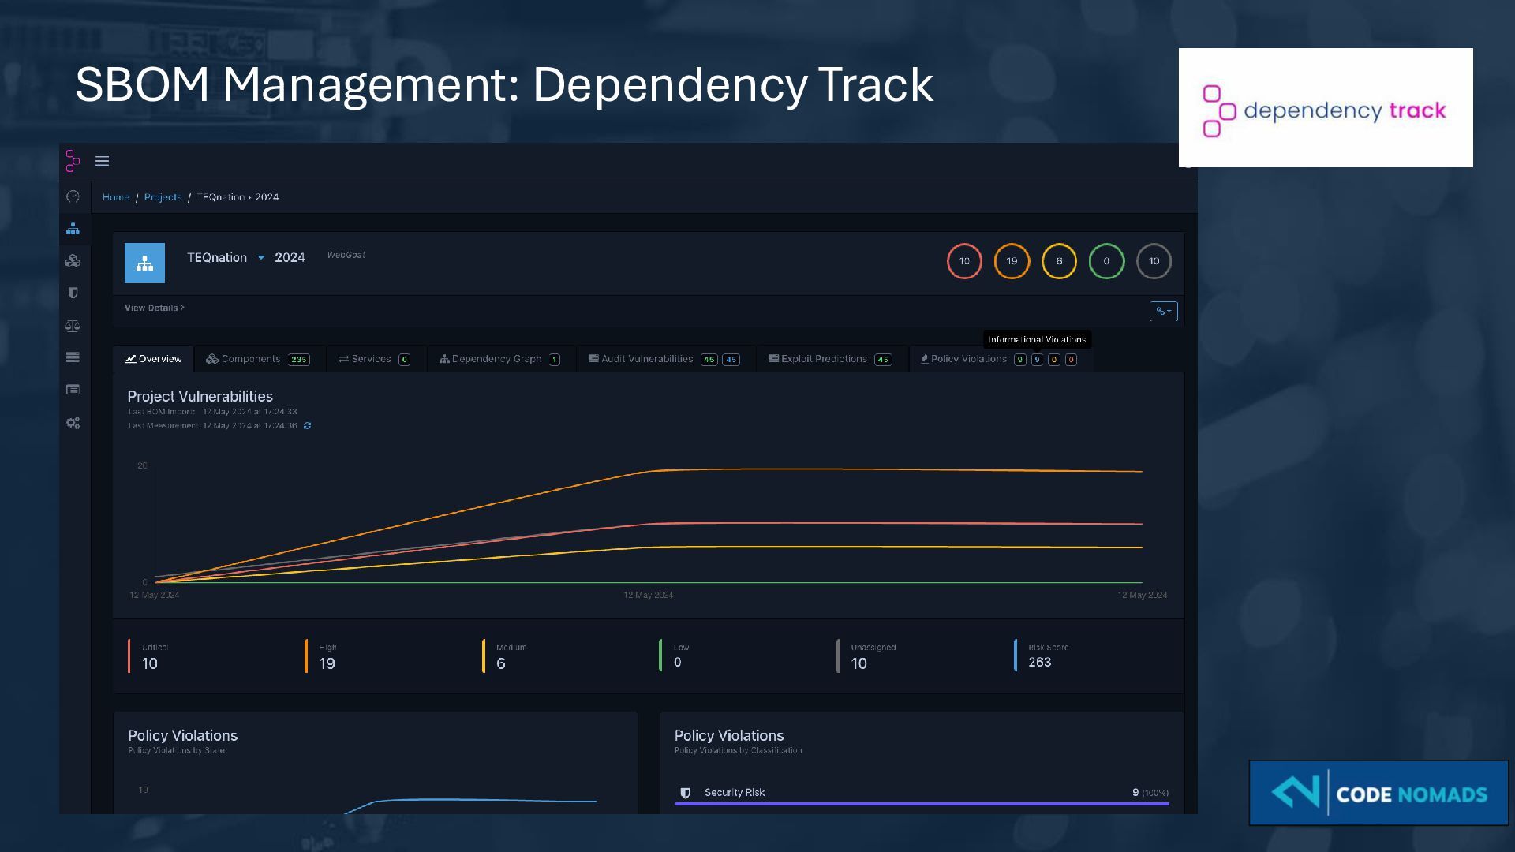
Task: Open Licenses balance scale icon in sidebar
Action: (x=73, y=325)
